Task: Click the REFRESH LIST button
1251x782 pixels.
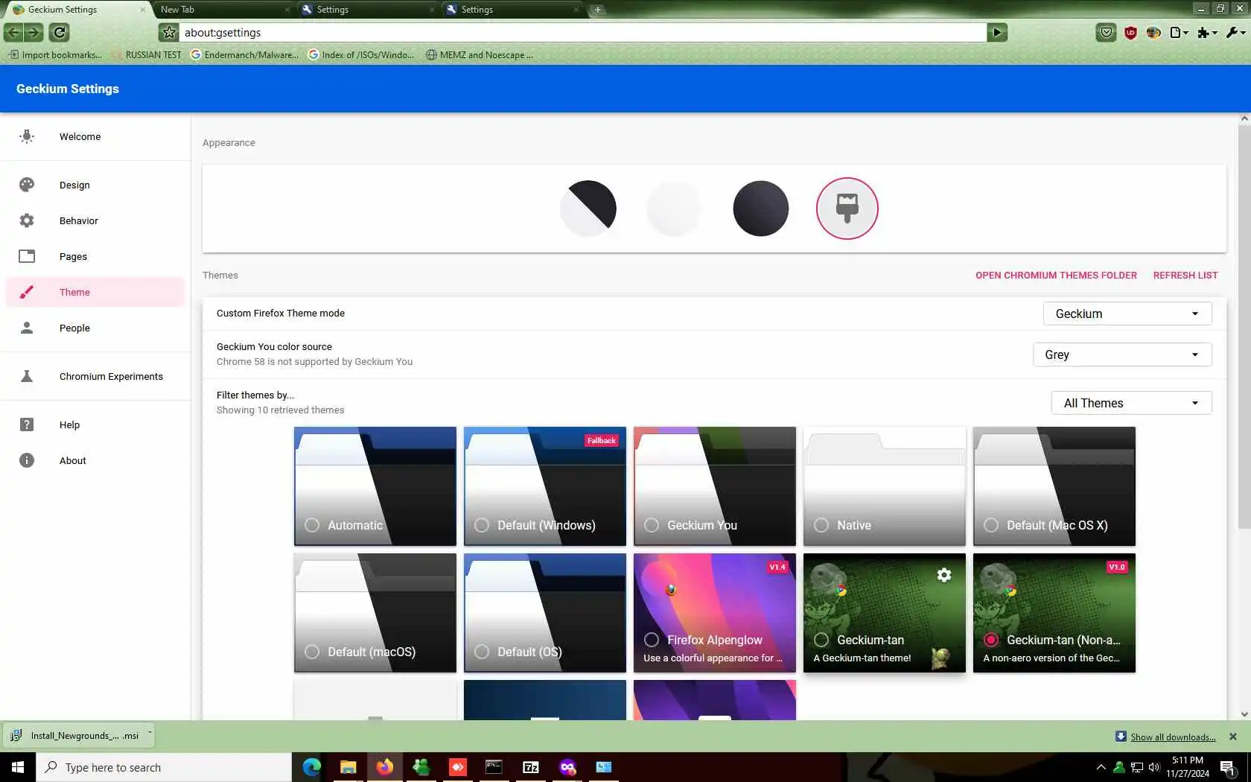Action: point(1185,275)
